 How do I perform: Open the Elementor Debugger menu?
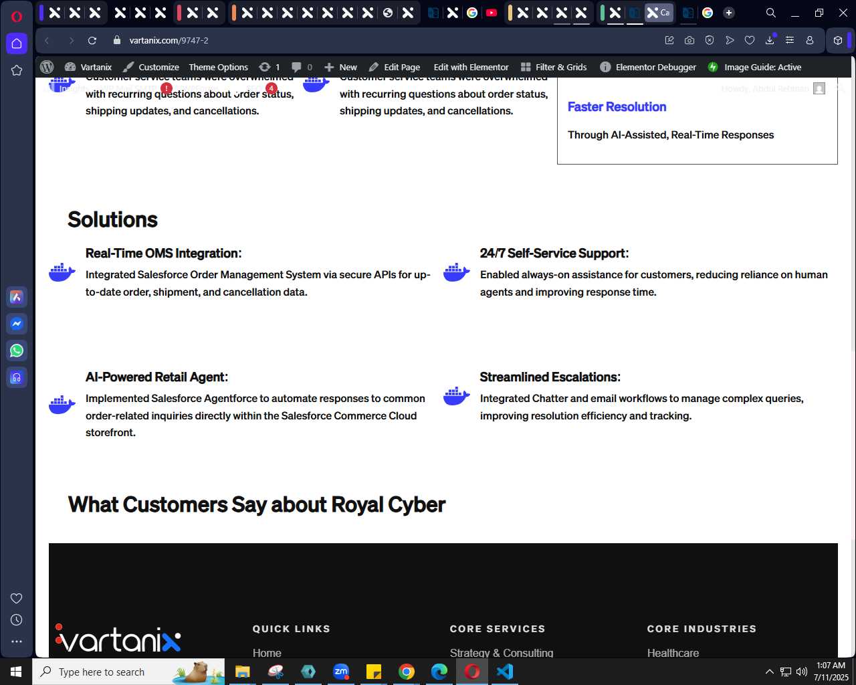click(649, 67)
